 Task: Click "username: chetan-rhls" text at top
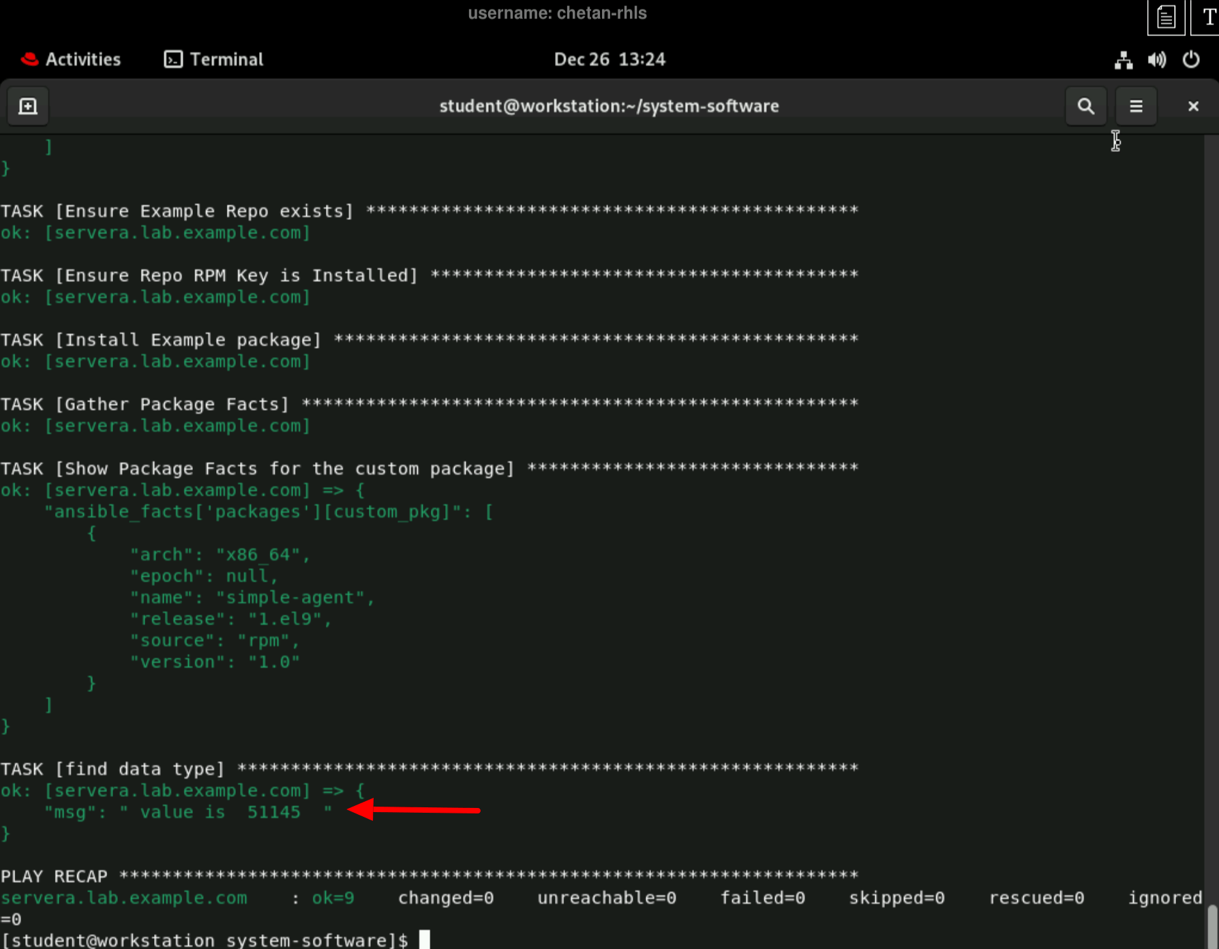557,13
